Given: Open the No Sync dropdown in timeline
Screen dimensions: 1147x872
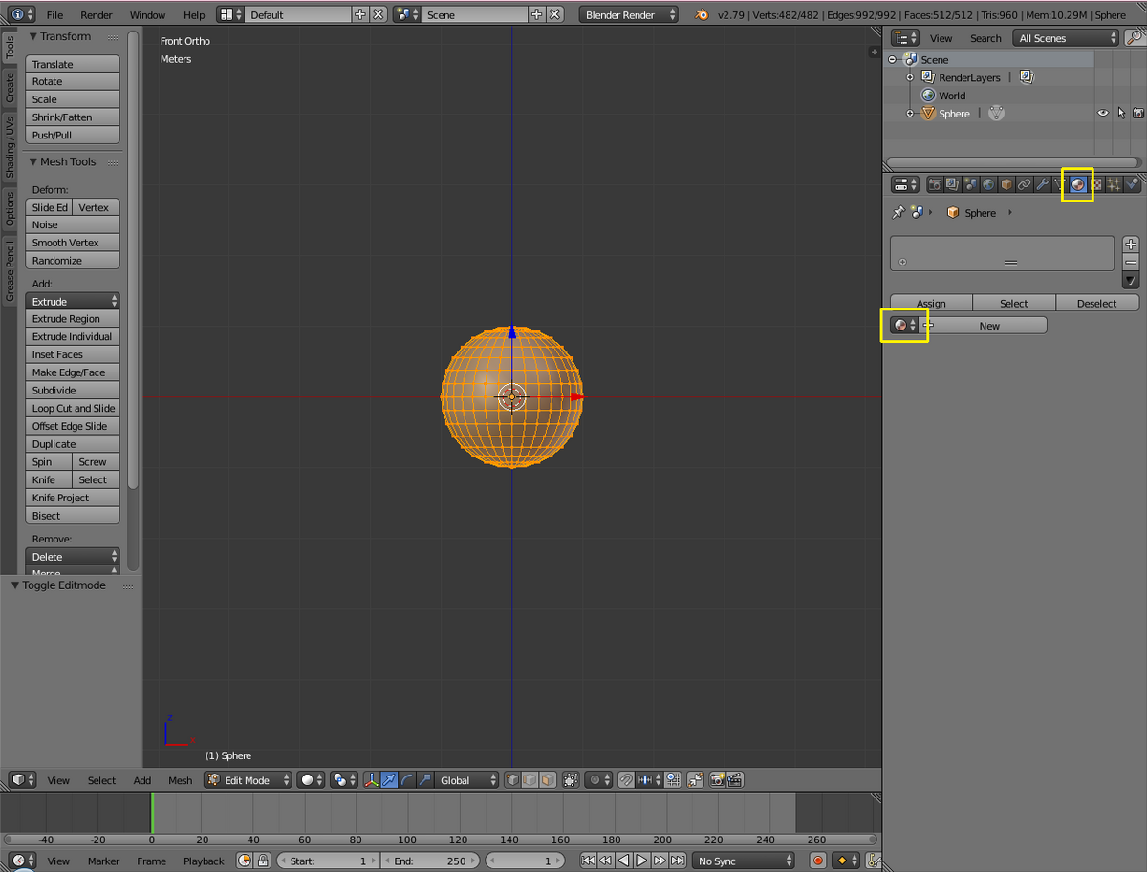Looking at the screenshot, I should click(742, 861).
